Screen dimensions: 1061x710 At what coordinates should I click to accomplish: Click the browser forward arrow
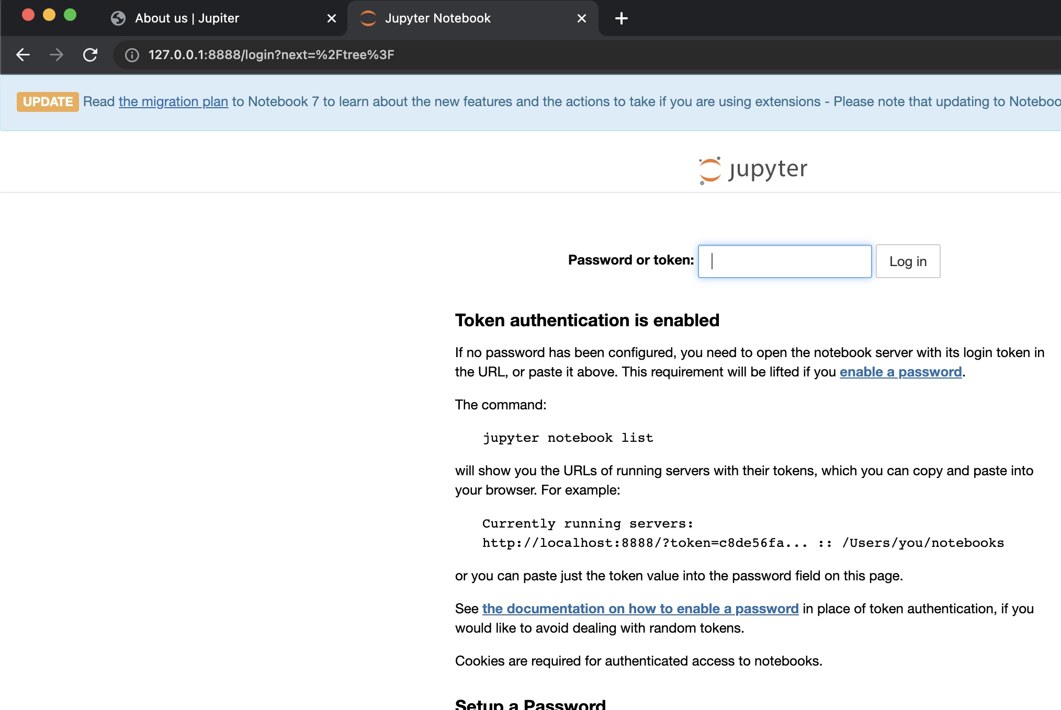pyautogui.click(x=57, y=55)
